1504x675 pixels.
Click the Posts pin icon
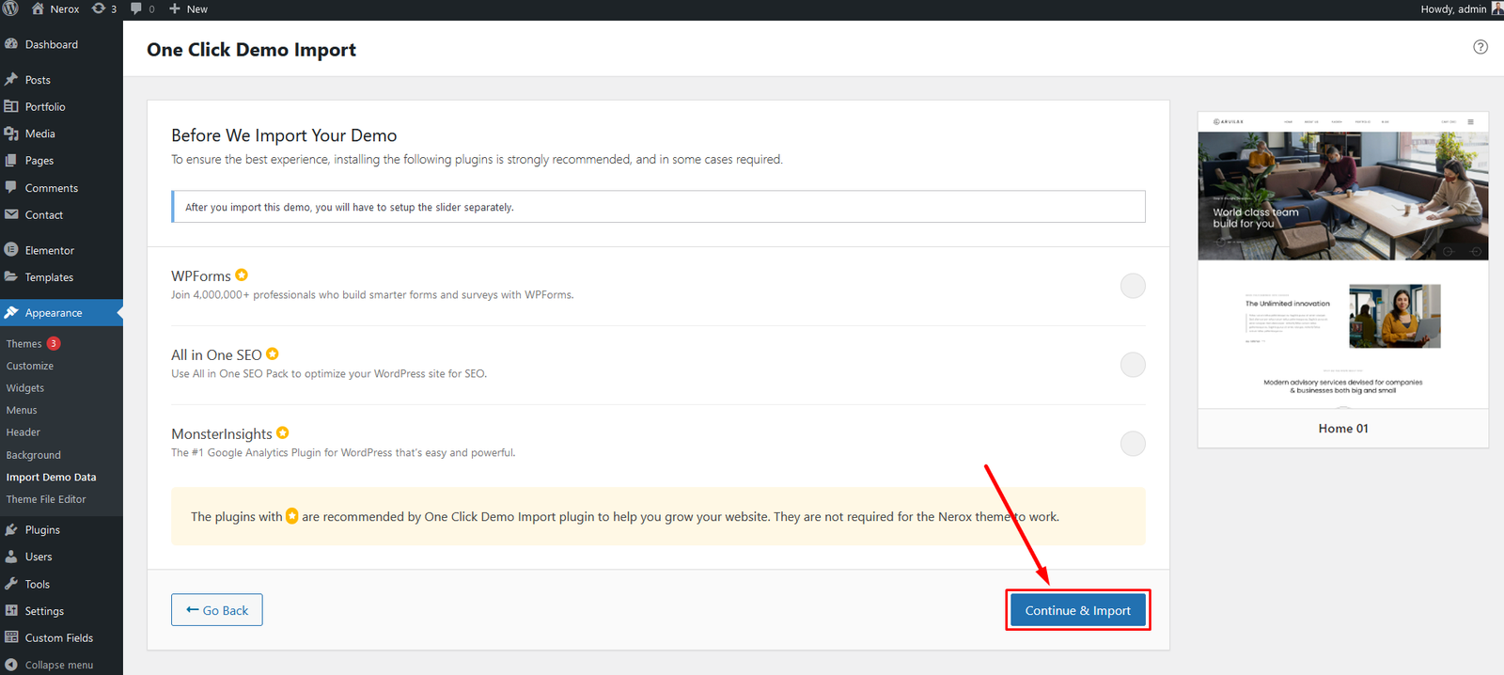(11, 80)
